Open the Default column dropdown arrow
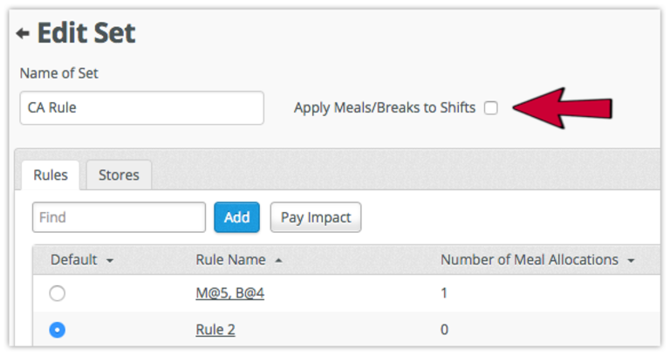This screenshot has width=670, height=356. pos(110,260)
